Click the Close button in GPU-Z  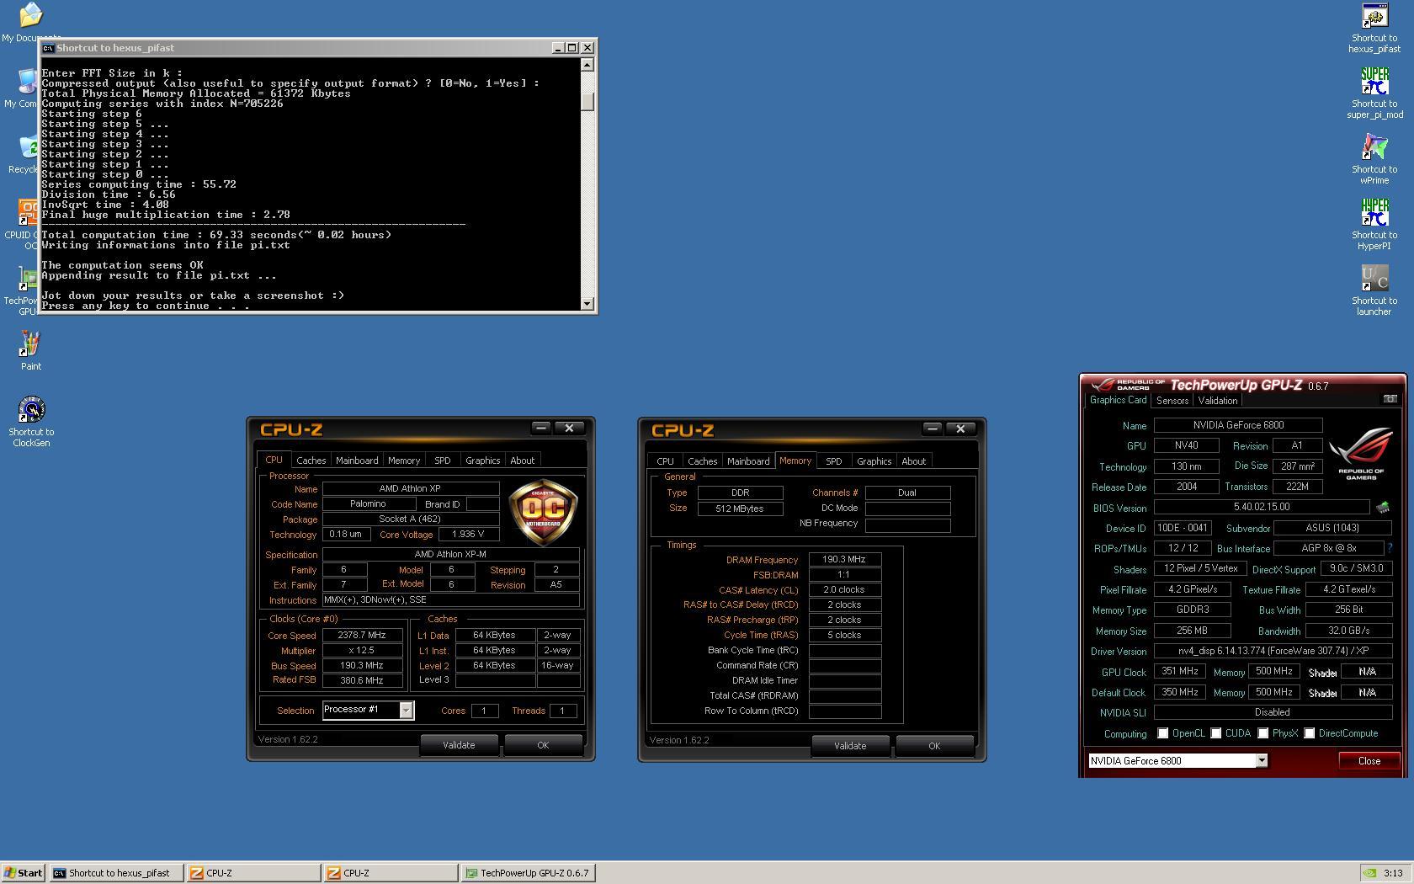tap(1369, 761)
